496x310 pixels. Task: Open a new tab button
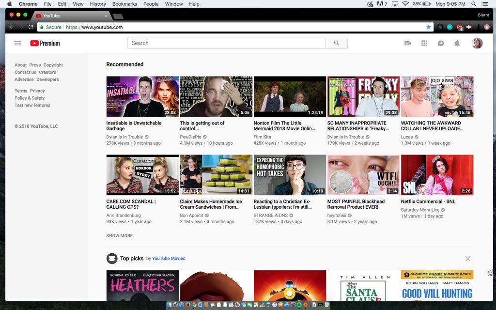pos(118,16)
